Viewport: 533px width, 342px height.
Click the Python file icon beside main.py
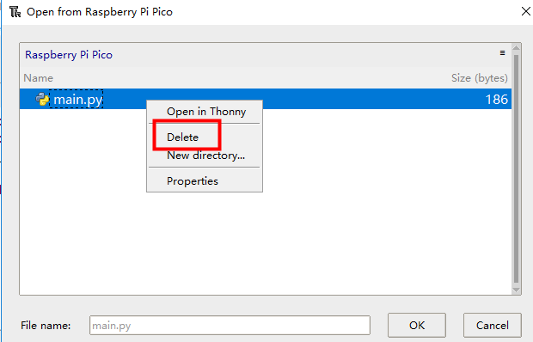tap(42, 99)
